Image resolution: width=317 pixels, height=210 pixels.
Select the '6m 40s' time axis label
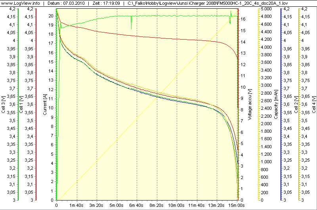(x=136, y=205)
